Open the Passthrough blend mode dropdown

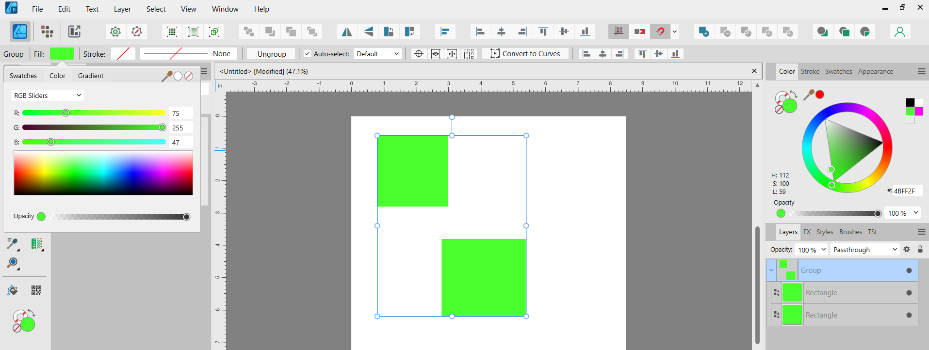click(x=865, y=250)
